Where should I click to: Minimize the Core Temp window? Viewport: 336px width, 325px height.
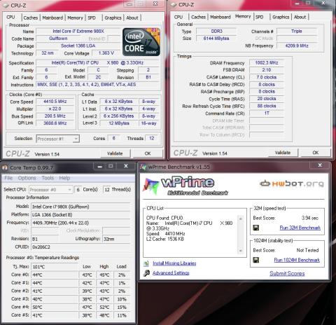click(x=99, y=166)
